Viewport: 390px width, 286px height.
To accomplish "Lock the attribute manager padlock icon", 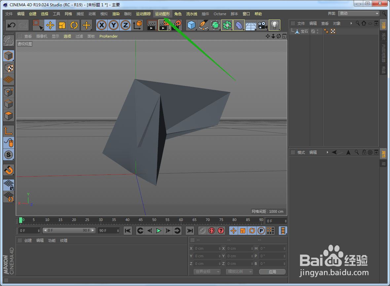I will (x=364, y=152).
